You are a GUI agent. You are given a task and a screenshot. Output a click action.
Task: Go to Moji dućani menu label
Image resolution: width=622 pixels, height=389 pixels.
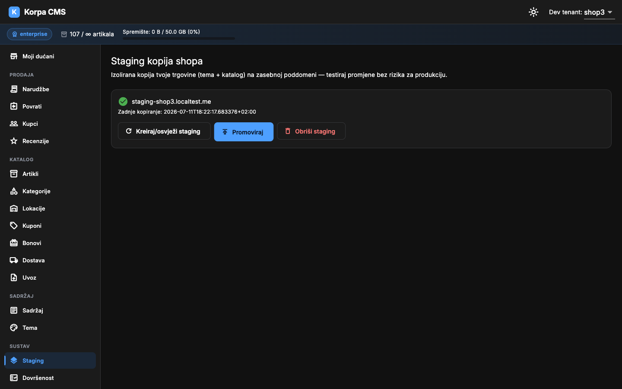[x=38, y=56]
